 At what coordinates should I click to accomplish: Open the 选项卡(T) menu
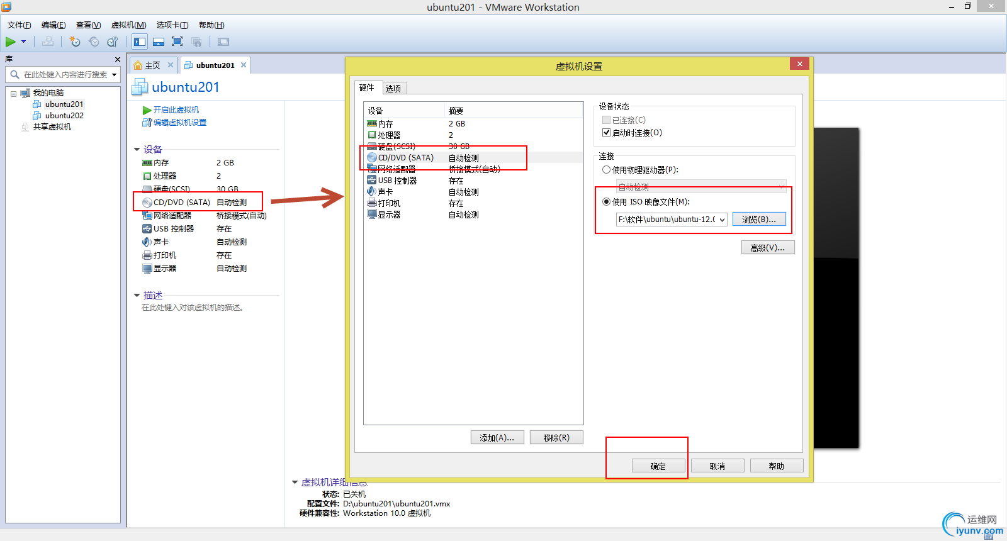172,25
